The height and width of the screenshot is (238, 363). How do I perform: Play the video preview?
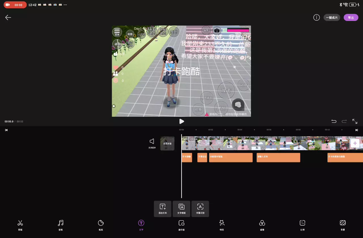[181, 121]
